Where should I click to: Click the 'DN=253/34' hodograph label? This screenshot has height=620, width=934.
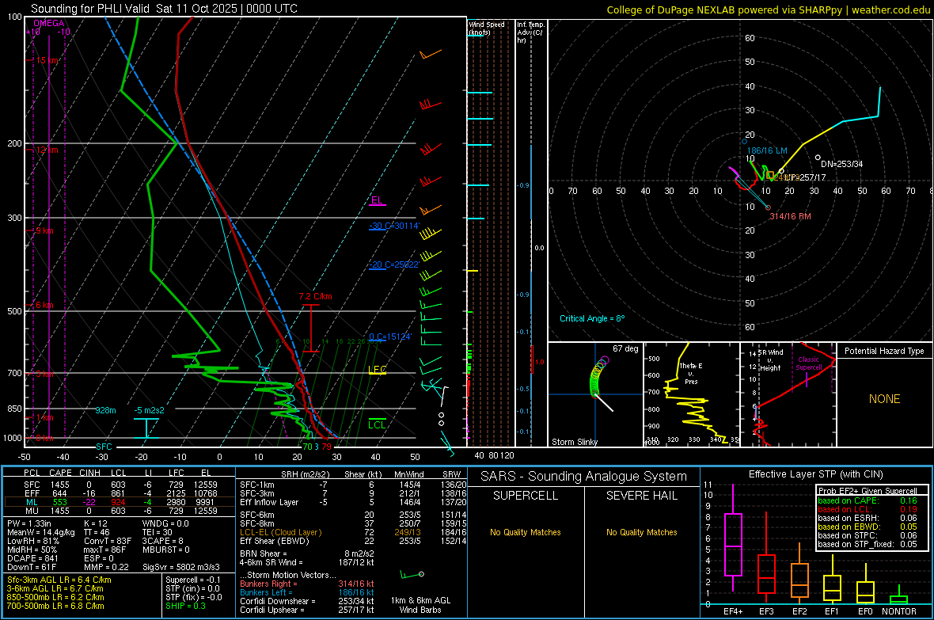tap(841, 164)
